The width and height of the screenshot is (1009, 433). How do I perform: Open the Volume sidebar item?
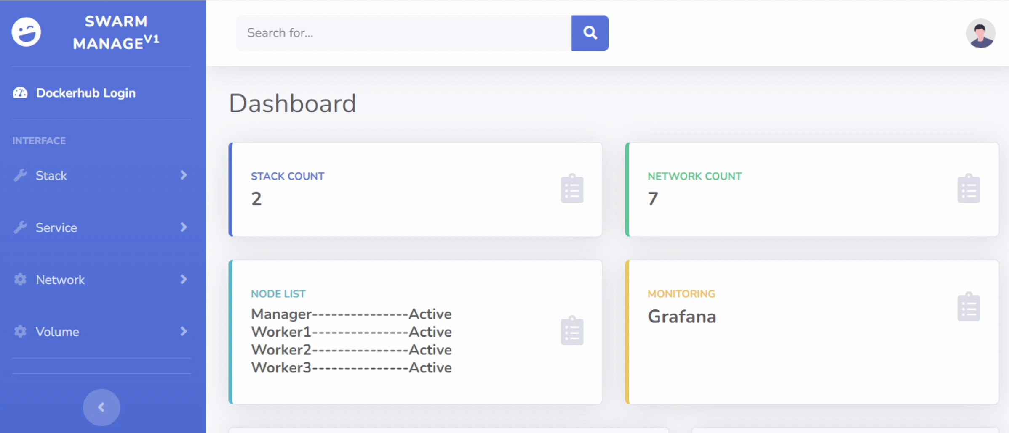101,332
